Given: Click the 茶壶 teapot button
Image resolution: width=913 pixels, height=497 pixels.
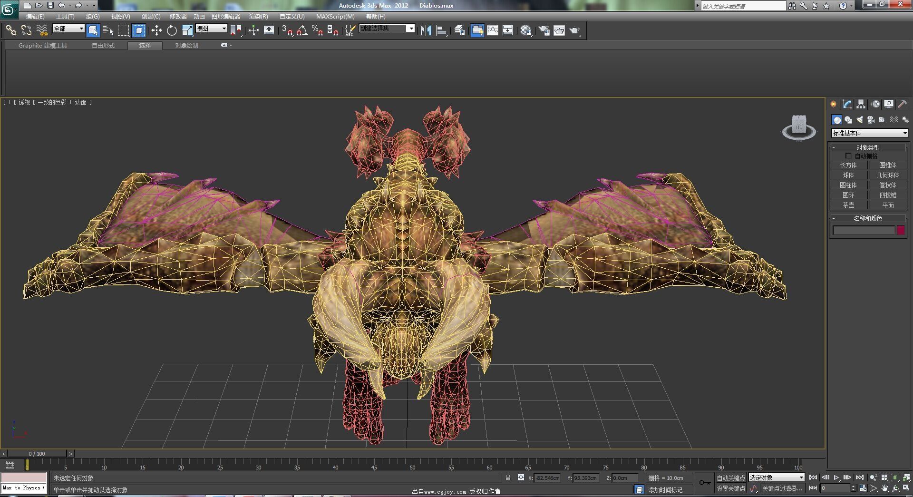Looking at the screenshot, I should (848, 205).
